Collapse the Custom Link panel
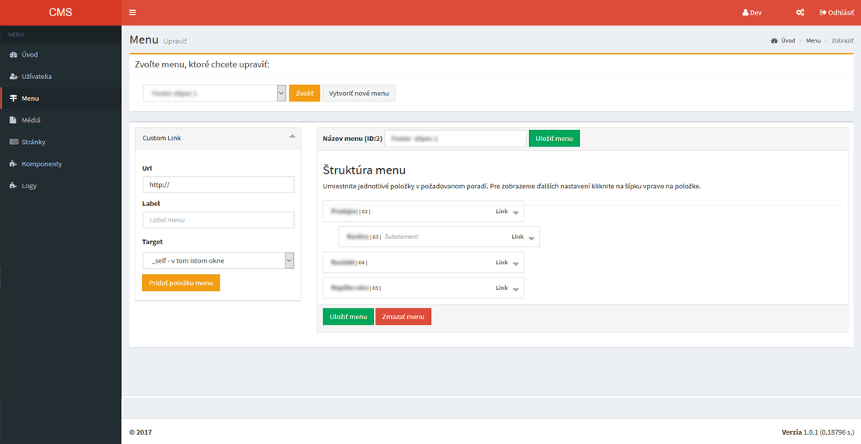 292,136
